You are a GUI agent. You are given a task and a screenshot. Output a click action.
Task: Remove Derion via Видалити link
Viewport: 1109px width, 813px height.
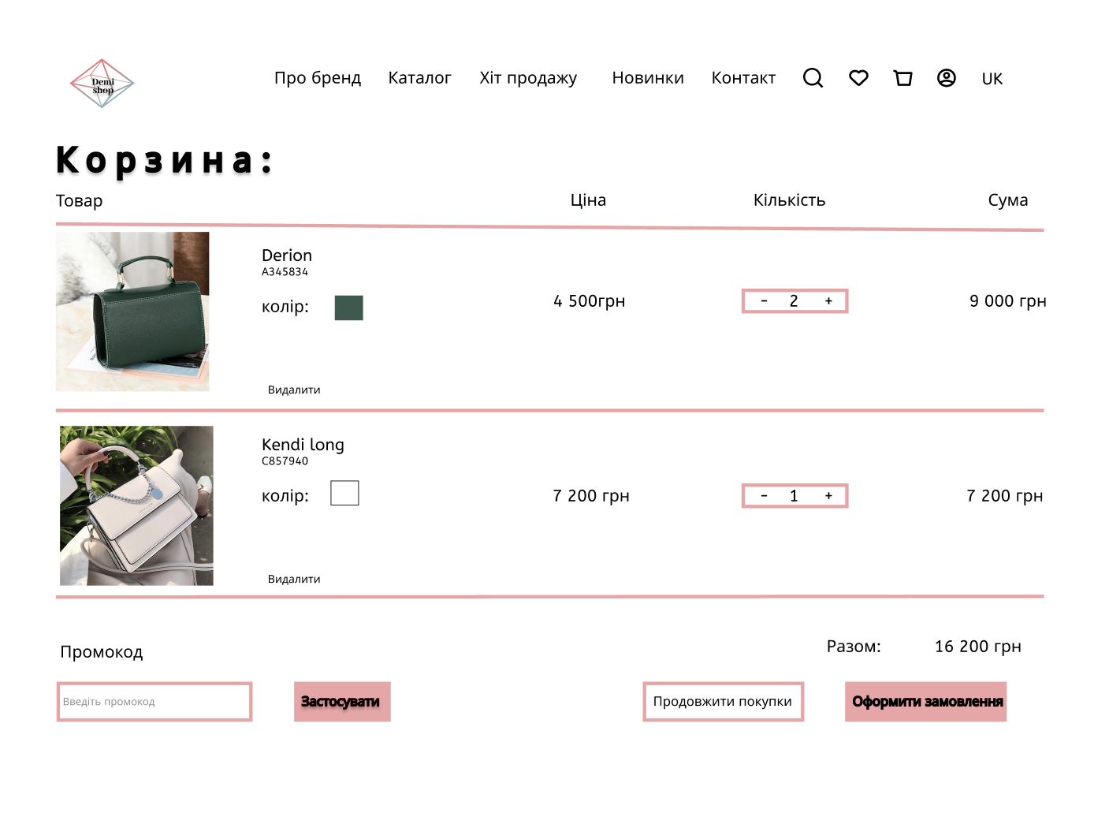coord(294,390)
